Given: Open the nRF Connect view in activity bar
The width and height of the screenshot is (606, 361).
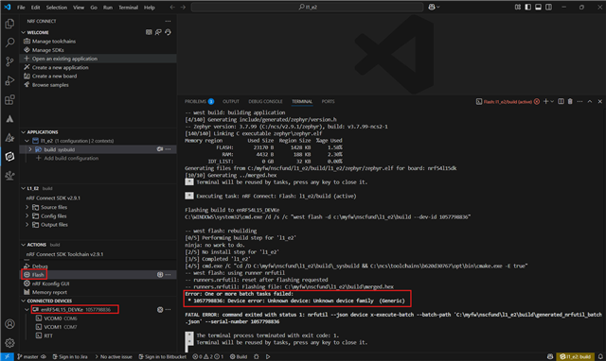Looking at the screenshot, I should point(9,157).
